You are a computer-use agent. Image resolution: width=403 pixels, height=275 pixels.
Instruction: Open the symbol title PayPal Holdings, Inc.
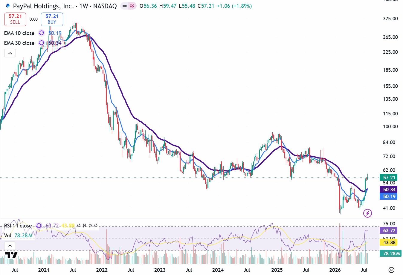43,6
